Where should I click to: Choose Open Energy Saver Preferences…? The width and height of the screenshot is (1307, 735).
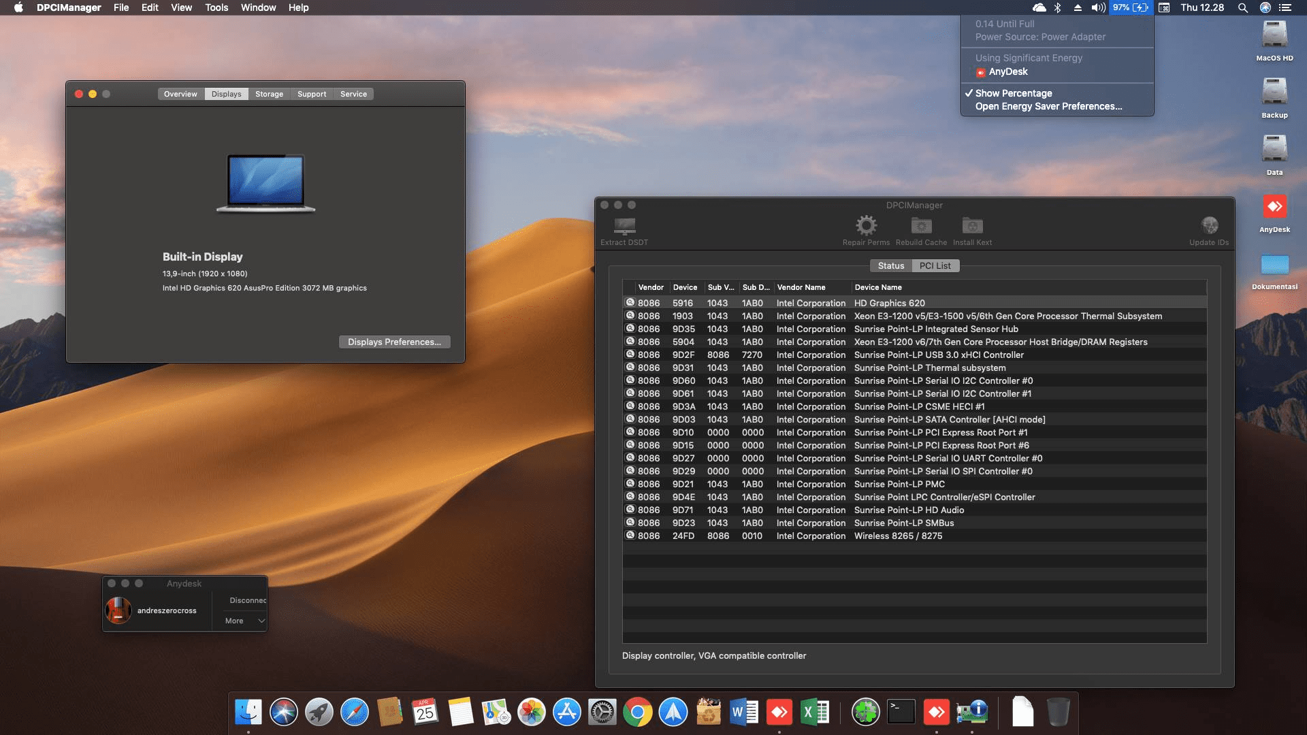[x=1048, y=106]
